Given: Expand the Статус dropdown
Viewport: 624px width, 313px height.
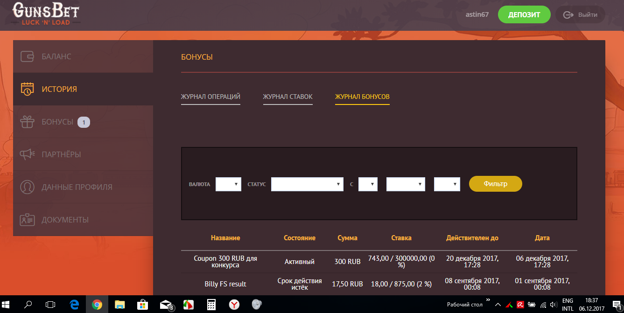Looking at the screenshot, I should pyautogui.click(x=307, y=184).
